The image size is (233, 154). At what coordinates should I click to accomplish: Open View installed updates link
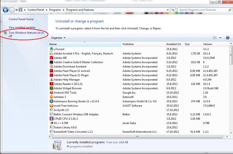click(22, 27)
